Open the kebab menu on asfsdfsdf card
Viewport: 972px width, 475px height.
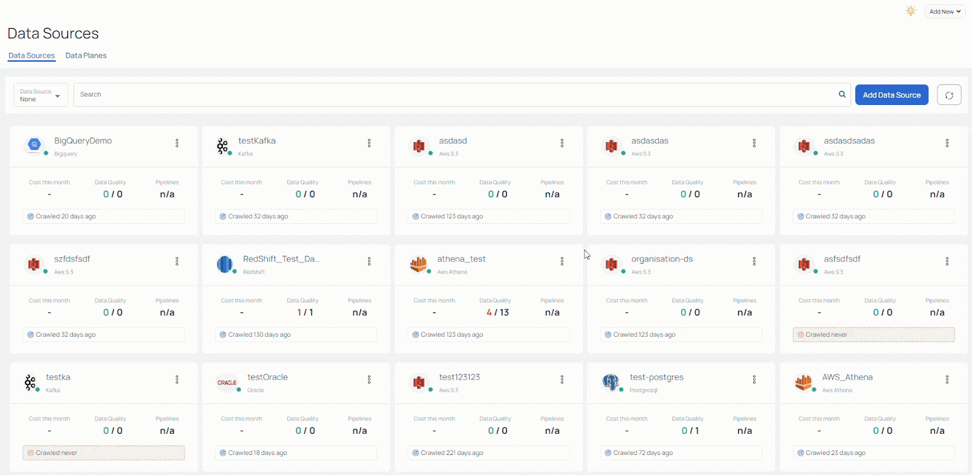click(x=946, y=261)
